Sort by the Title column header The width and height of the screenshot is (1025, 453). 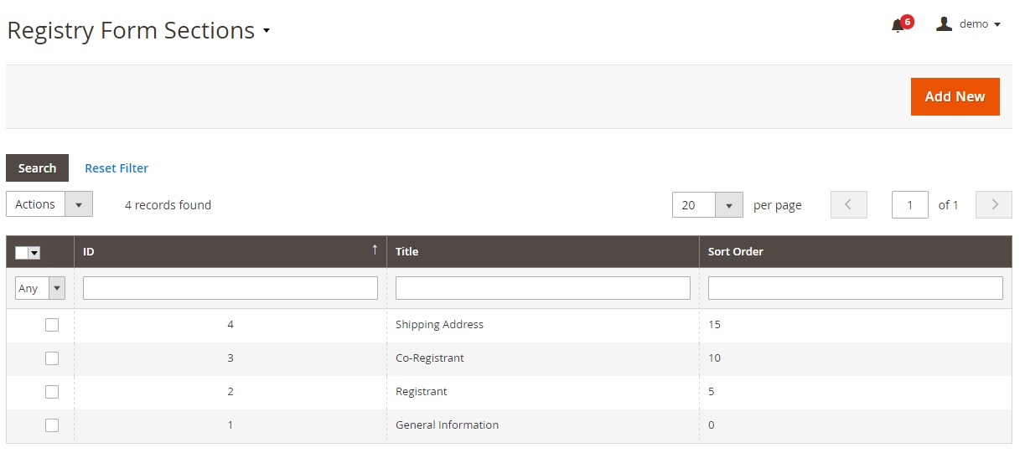[407, 251]
